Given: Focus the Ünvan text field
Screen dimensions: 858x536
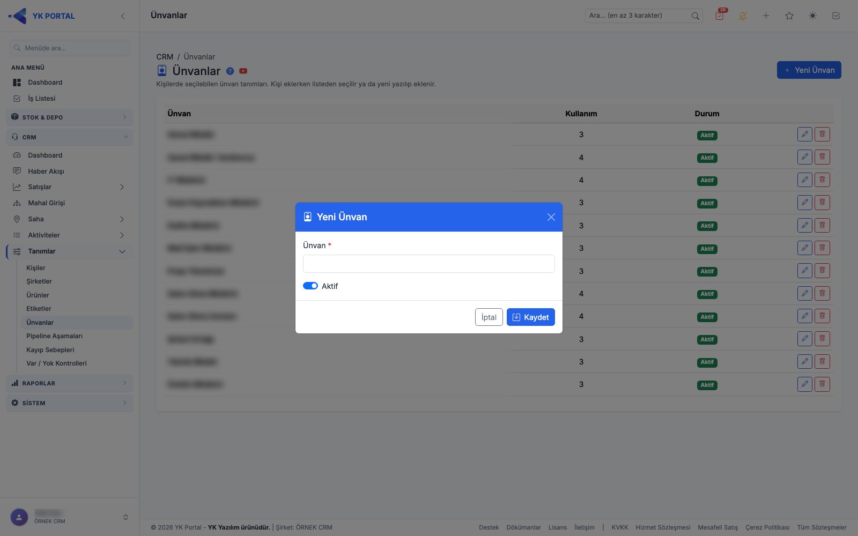Looking at the screenshot, I should (428, 264).
